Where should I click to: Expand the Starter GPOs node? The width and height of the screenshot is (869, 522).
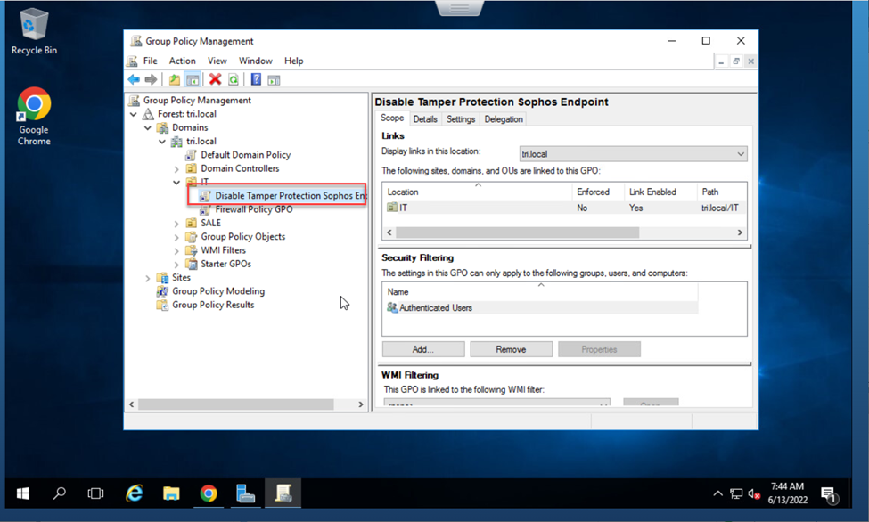pos(176,265)
